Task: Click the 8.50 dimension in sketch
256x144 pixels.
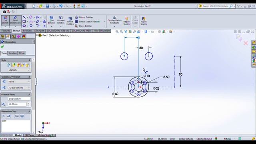Action: pos(166,77)
